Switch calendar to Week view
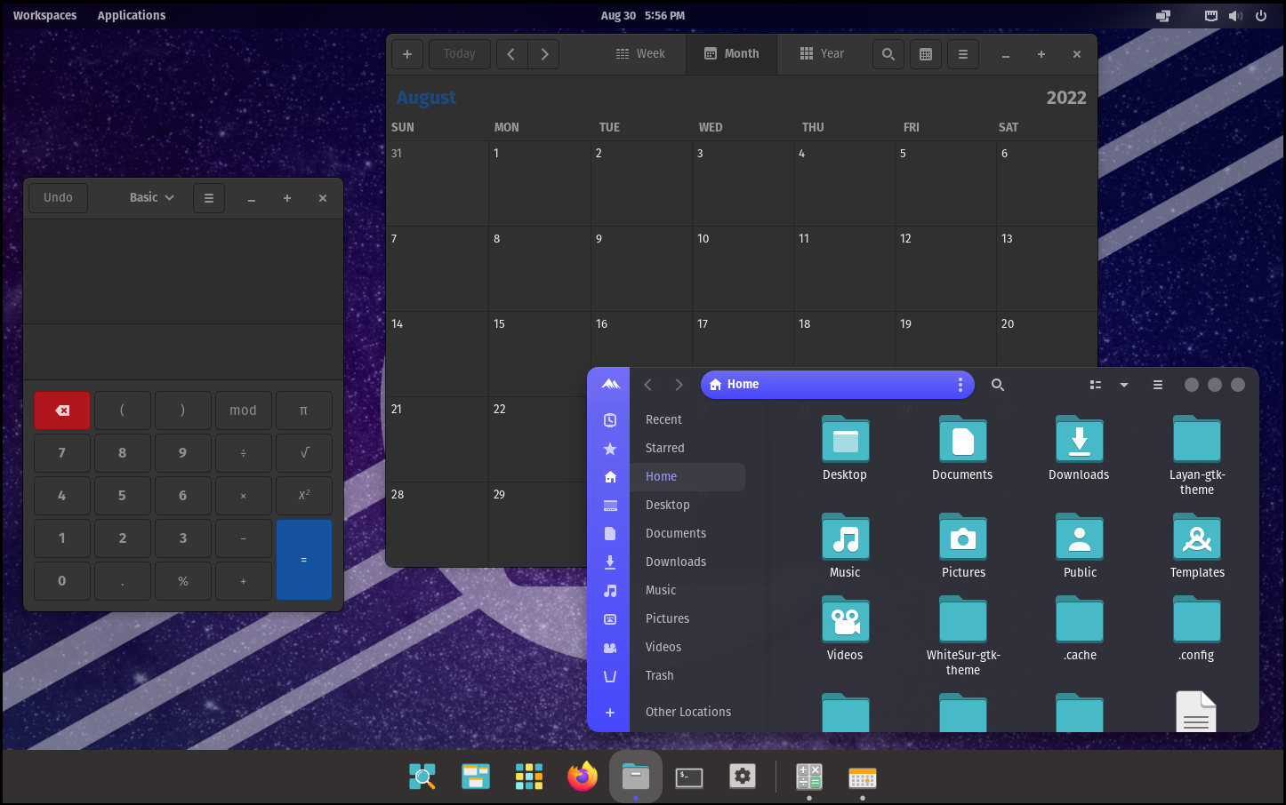The image size is (1286, 805). (640, 54)
